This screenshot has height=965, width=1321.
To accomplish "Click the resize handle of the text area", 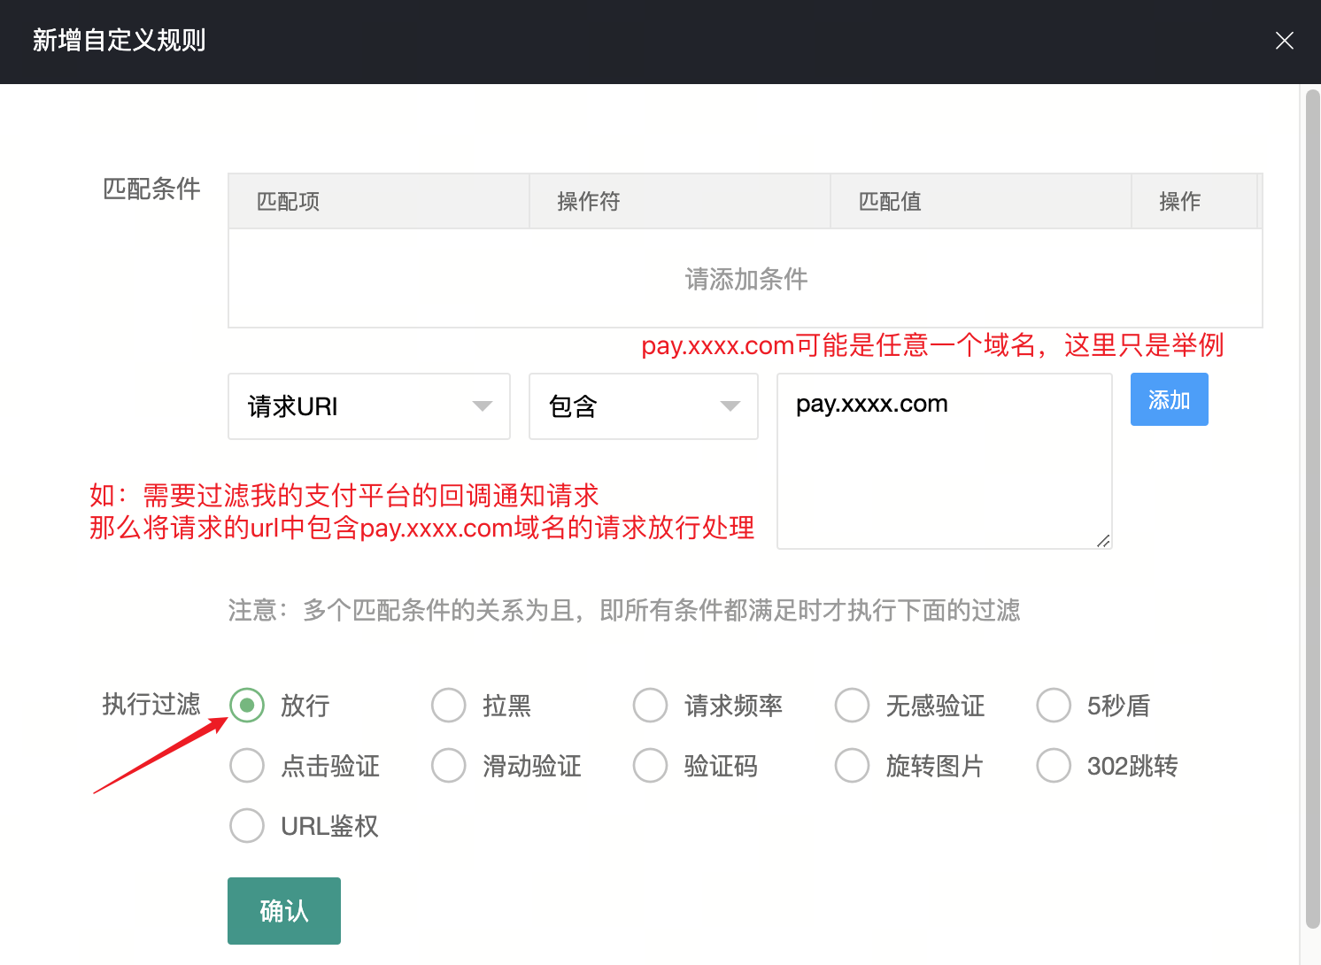I will coord(1103,541).
